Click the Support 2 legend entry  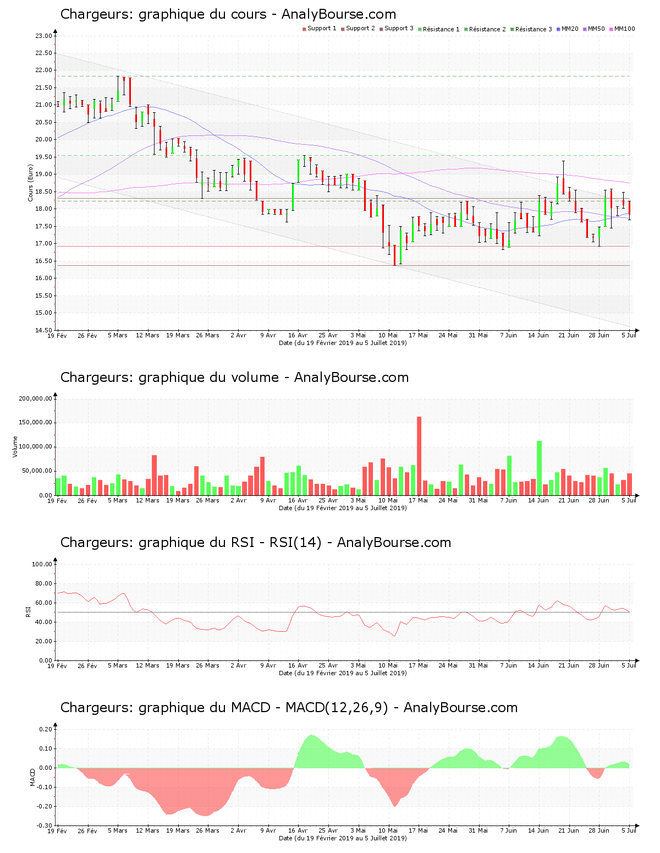[x=358, y=29]
